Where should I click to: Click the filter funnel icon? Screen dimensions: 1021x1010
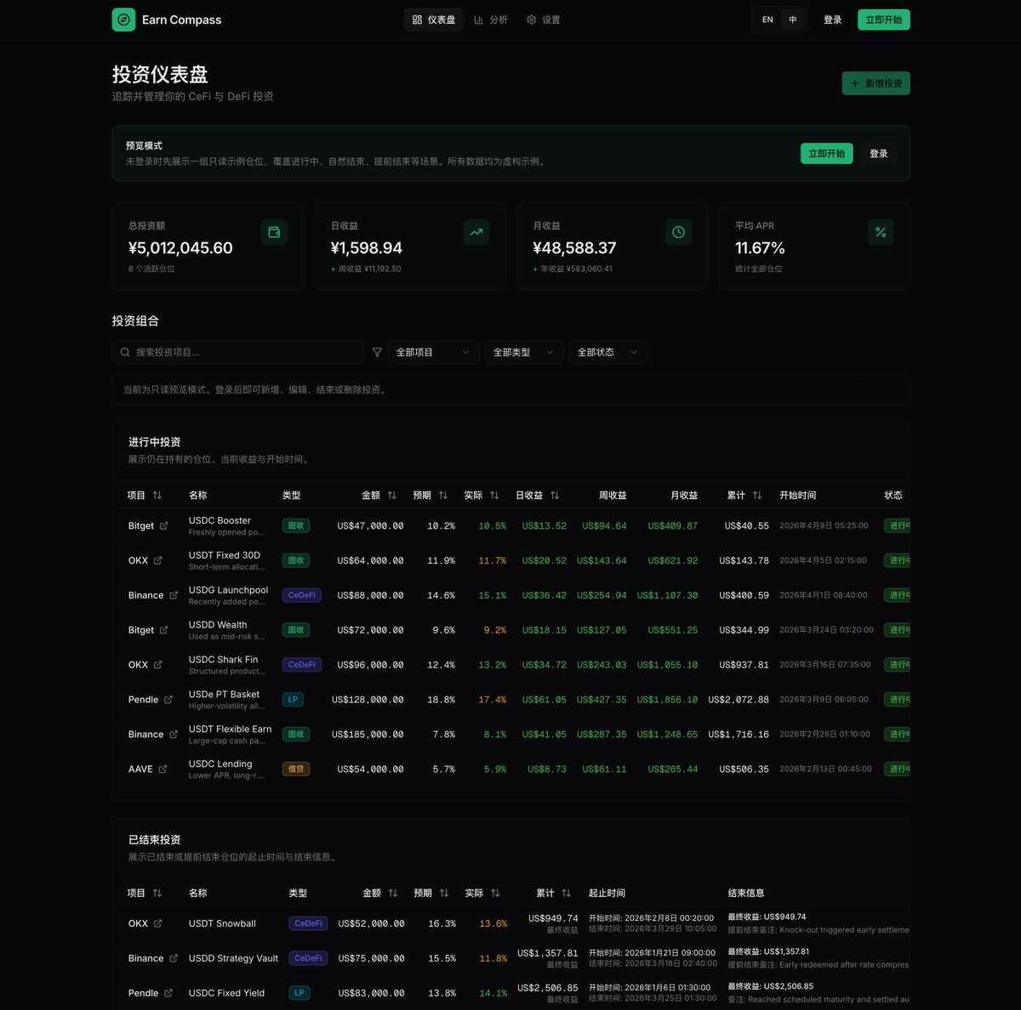(377, 352)
